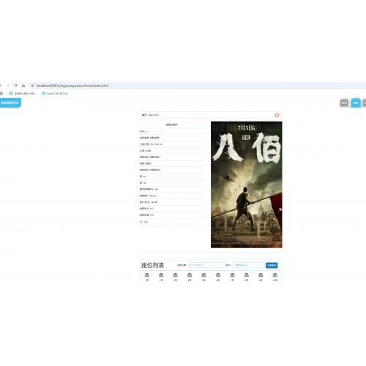Image resolution: width=366 pixels, height=366 pixels.
Task: Click the blue button in the seat list header
Action: tap(272, 265)
